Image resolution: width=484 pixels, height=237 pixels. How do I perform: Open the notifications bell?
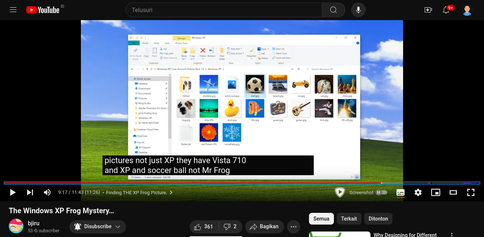click(x=446, y=10)
